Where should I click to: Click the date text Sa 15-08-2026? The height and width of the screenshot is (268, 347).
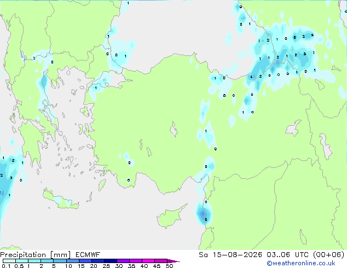pyautogui.click(x=230, y=255)
